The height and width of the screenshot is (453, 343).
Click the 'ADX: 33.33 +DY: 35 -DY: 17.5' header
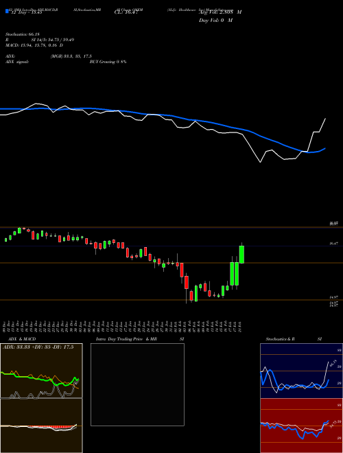pyautogui.click(x=38, y=347)
